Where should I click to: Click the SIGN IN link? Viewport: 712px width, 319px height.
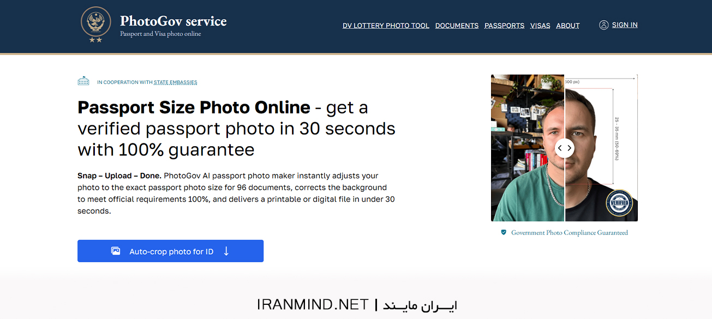(x=625, y=25)
